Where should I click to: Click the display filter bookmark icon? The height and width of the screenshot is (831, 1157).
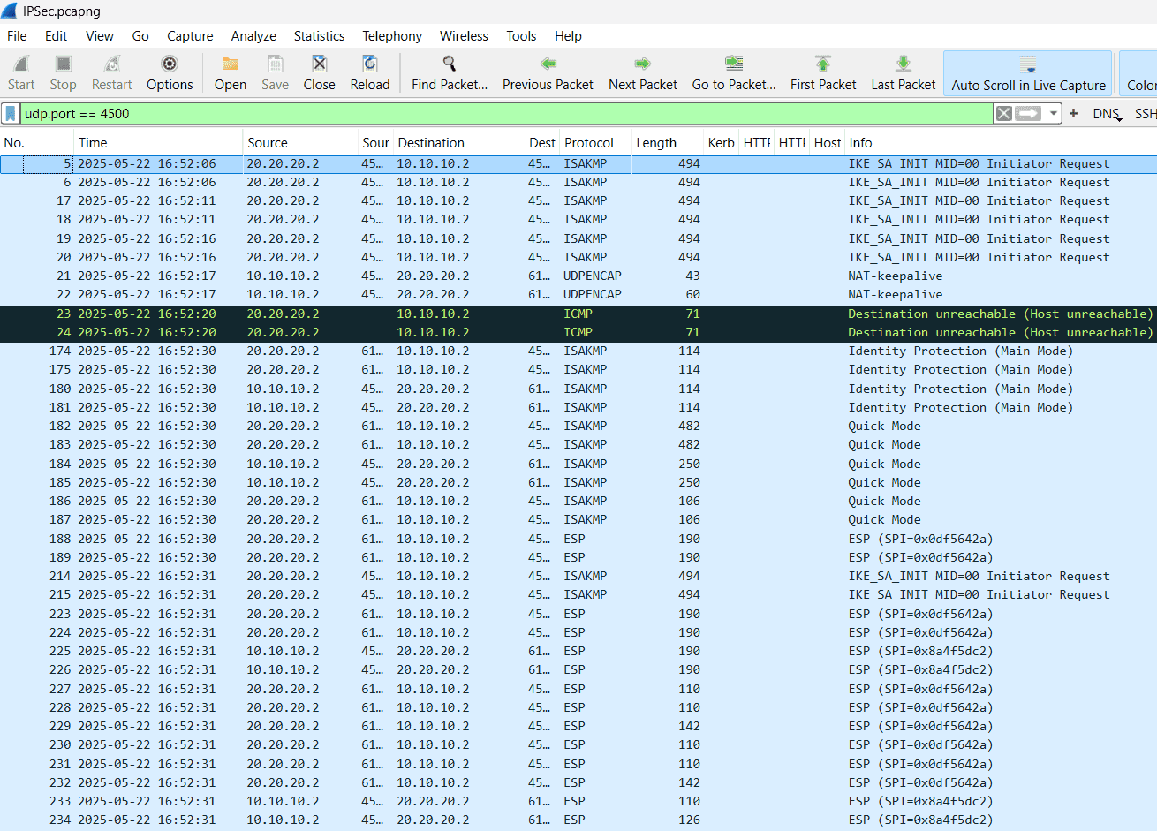pyautogui.click(x=11, y=114)
